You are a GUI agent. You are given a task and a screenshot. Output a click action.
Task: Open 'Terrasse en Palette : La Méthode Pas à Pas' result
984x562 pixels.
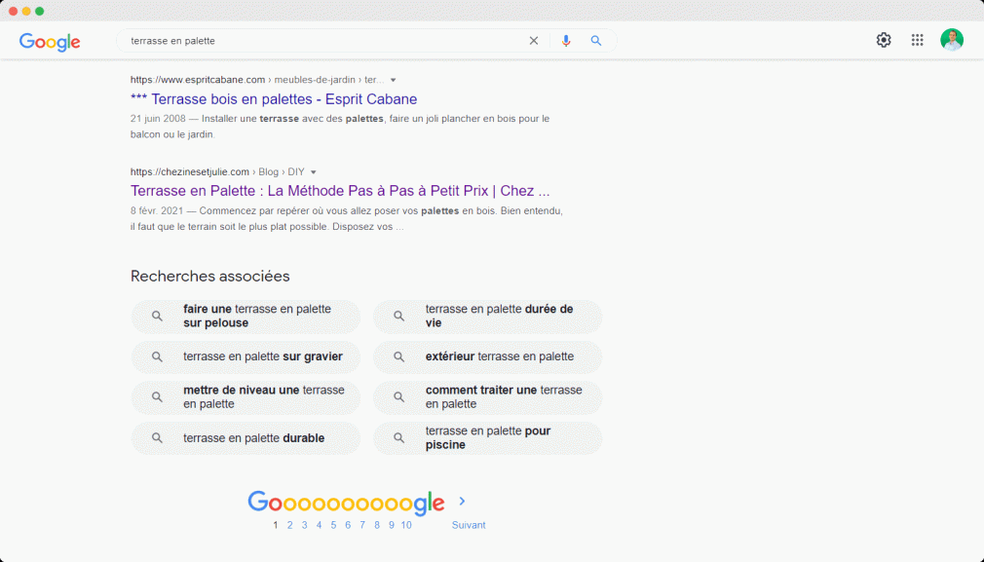click(340, 191)
